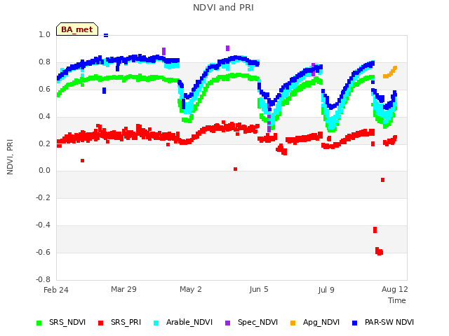449x336 pixels.
Task: Click the 0.0 y-axis tick label
Action: tap(45, 171)
